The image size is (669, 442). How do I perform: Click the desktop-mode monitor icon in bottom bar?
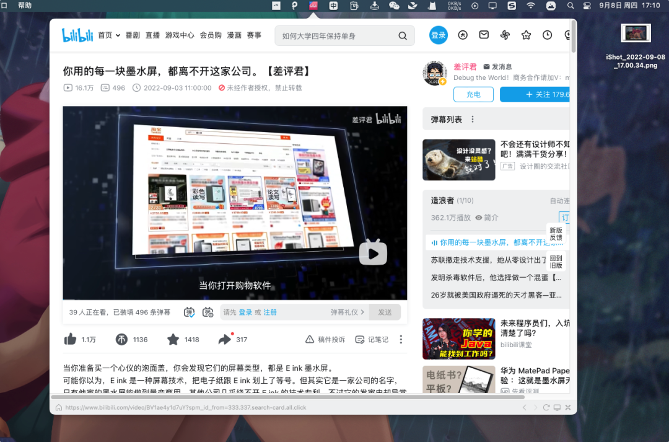557,407
